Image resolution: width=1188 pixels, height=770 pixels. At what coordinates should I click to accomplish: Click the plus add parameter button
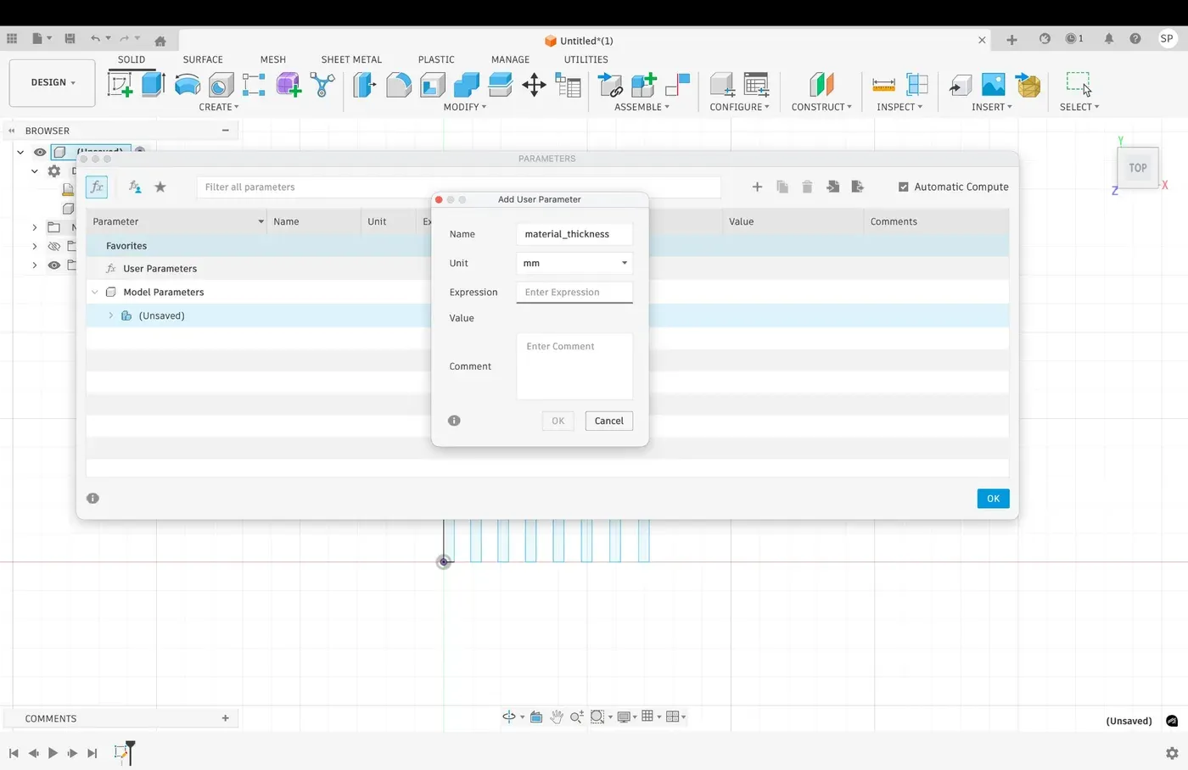tap(757, 187)
